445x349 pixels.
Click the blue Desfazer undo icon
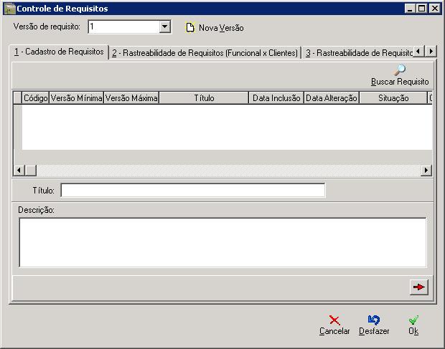tap(374, 320)
